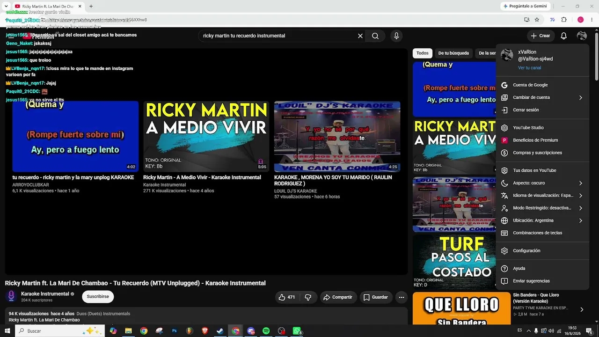
Task: Open the LOUIL DJ'S KARAOKE channel link
Action: (x=295, y=191)
